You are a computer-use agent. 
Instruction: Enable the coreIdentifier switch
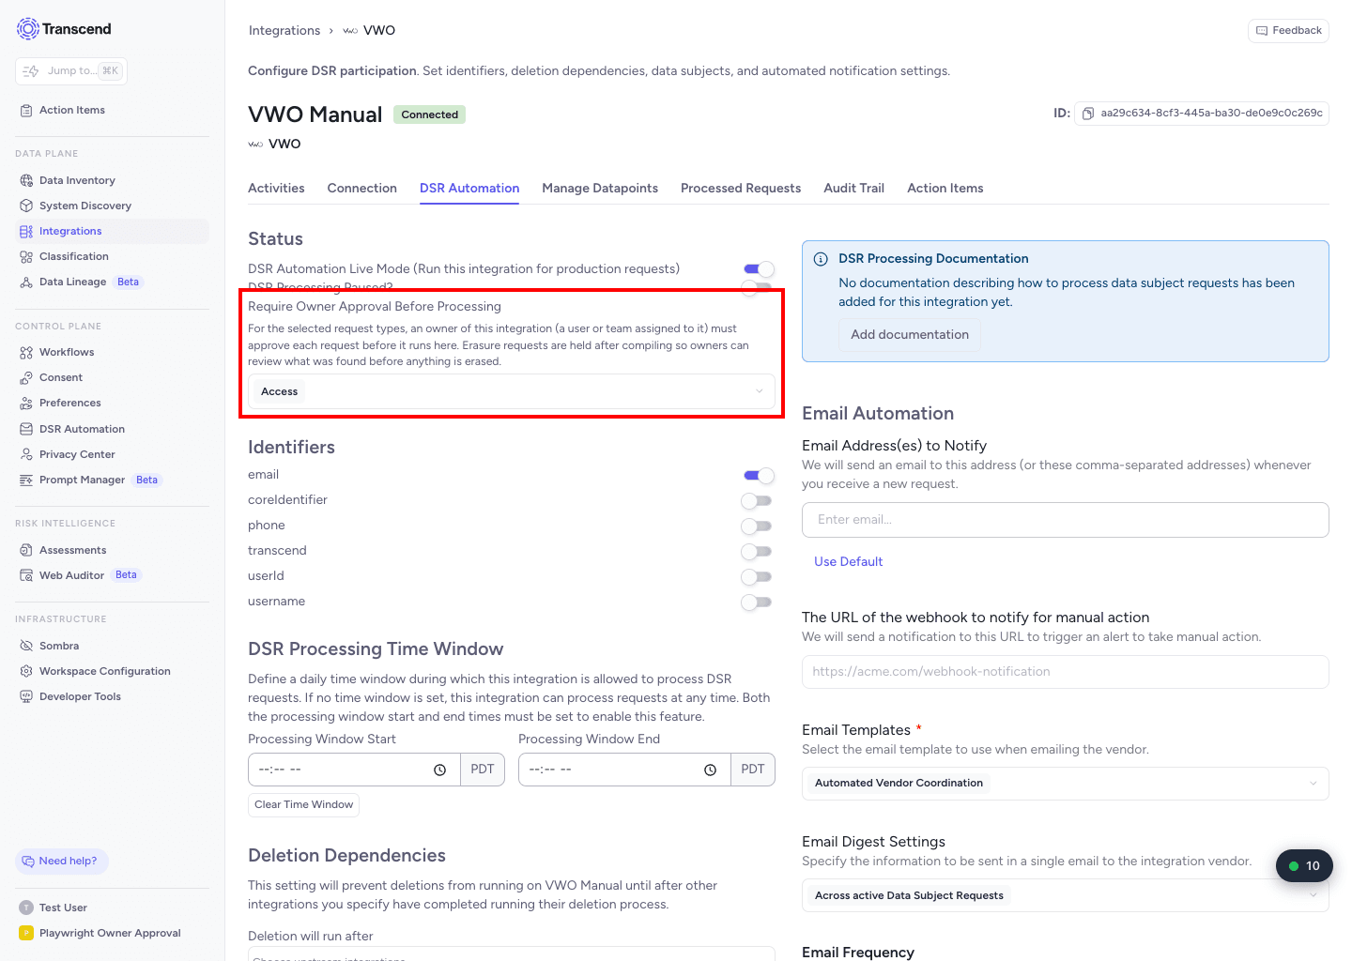[x=757, y=500]
